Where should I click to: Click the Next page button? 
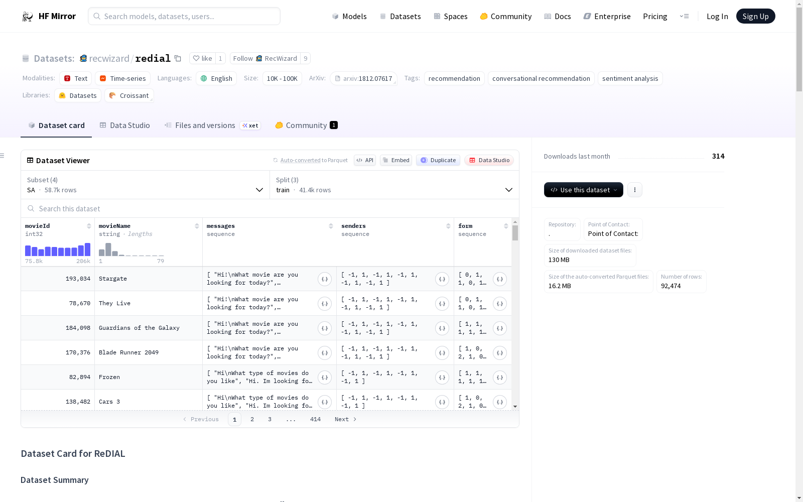345,419
